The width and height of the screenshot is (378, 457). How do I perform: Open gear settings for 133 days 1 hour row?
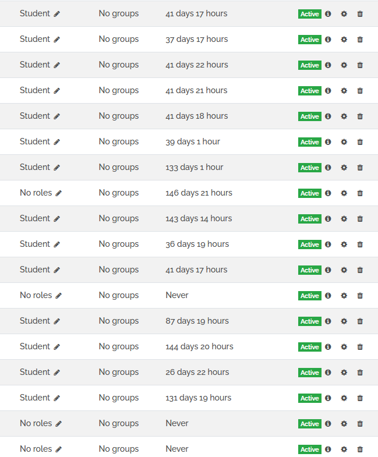(344, 168)
